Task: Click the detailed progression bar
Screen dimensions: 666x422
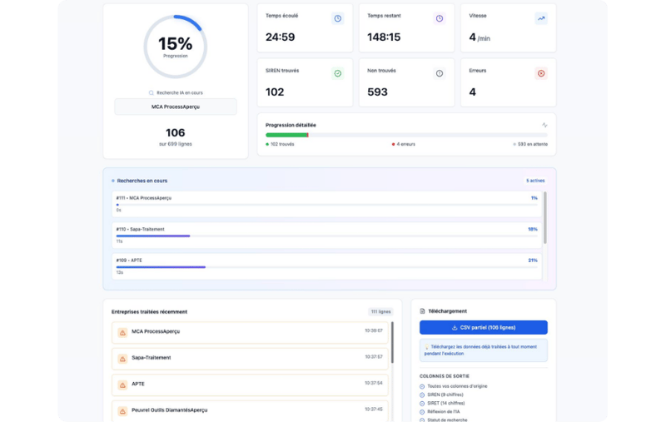Action: tap(406, 134)
